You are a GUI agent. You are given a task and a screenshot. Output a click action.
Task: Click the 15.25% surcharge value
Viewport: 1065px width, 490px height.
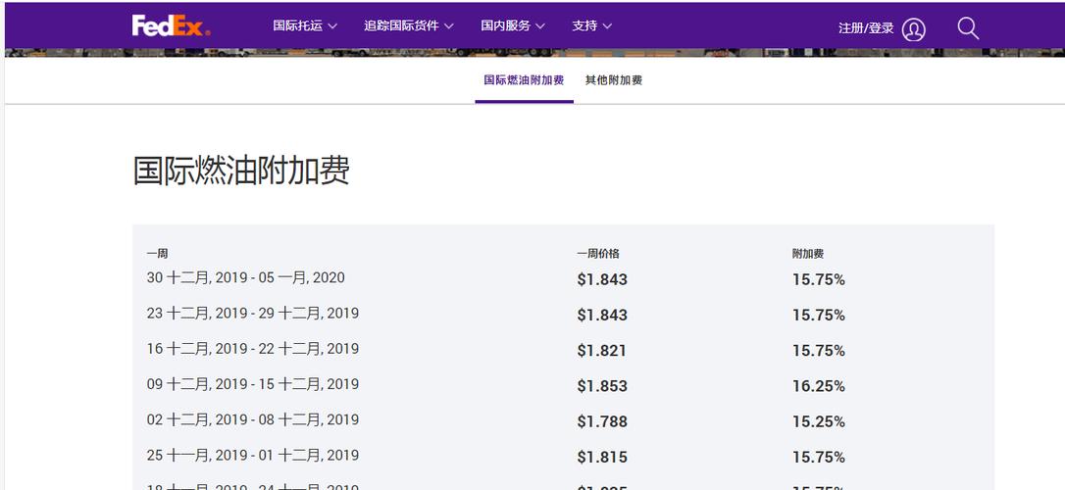tap(819, 421)
